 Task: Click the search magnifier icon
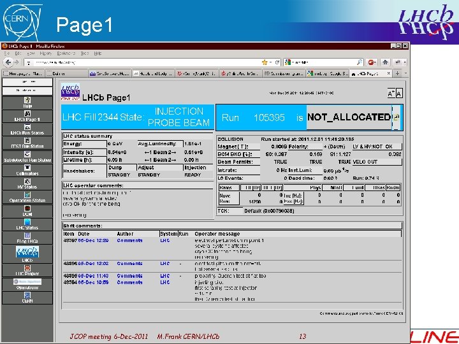(x=360, y=62)
